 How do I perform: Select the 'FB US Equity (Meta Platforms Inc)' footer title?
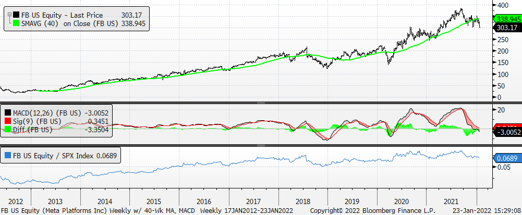54,211
